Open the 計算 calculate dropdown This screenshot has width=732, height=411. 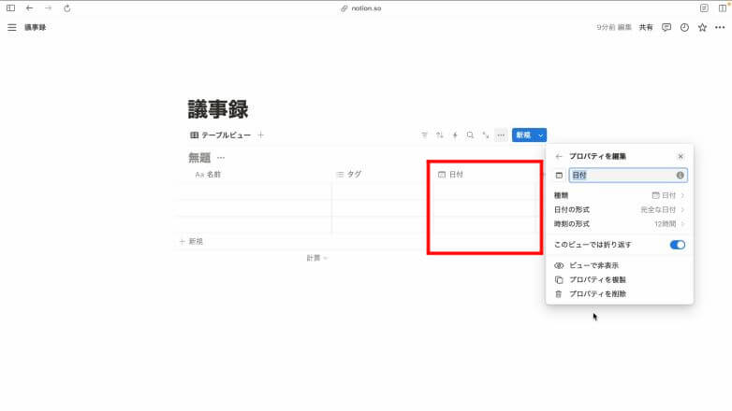[316, 258]
